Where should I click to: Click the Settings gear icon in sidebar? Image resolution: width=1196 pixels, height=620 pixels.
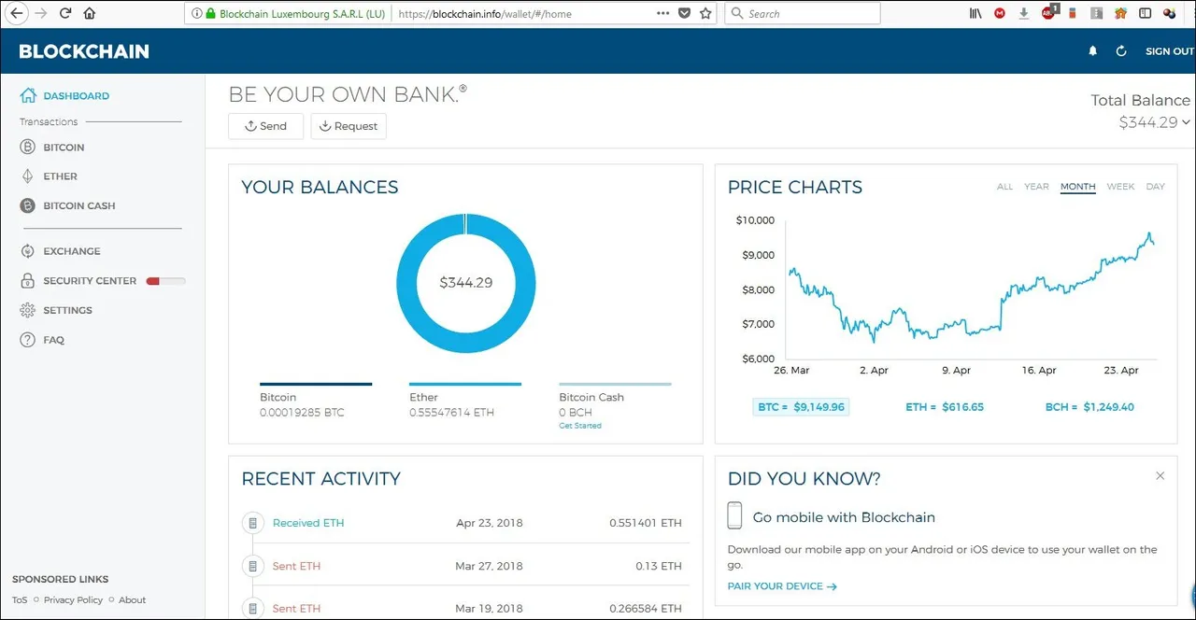pyautogui.click(x=27, y=310)
